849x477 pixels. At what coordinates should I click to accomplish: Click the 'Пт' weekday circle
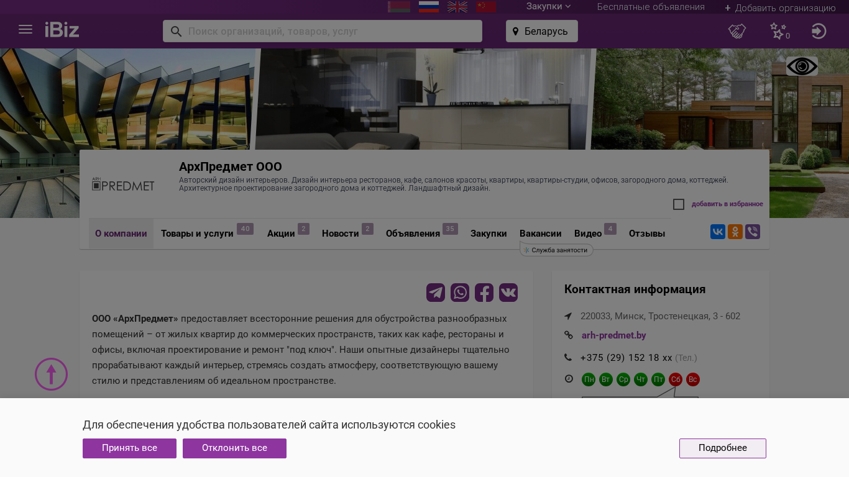click(x=658, y=379)
